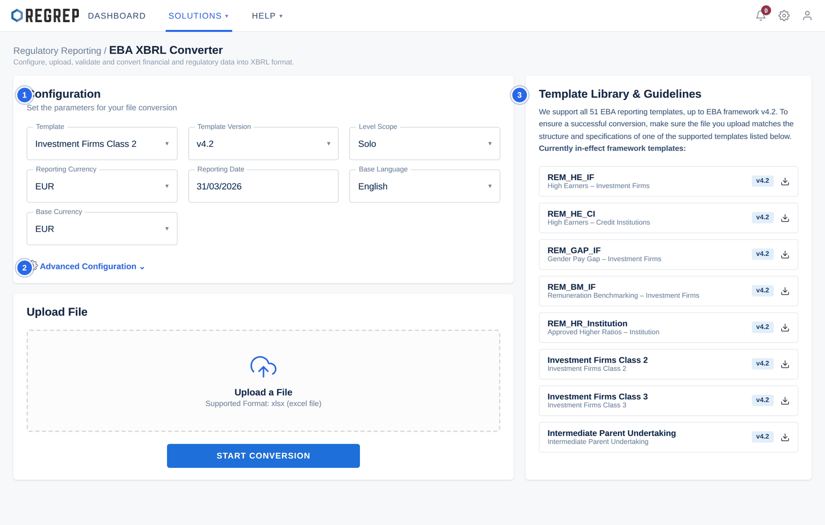Click 'Gender Pay Gap – Investment Firms' description
Viewport: 825px width, 525px height.
click(x=604, y=259)
